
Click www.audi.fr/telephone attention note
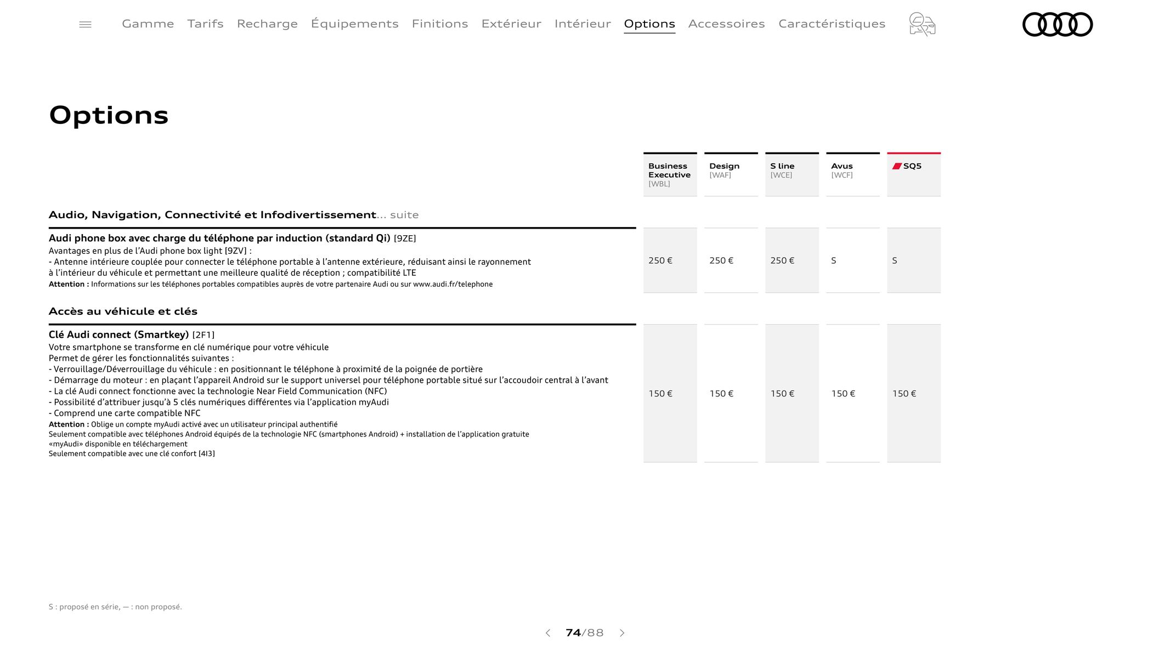[x=270, y=284]
